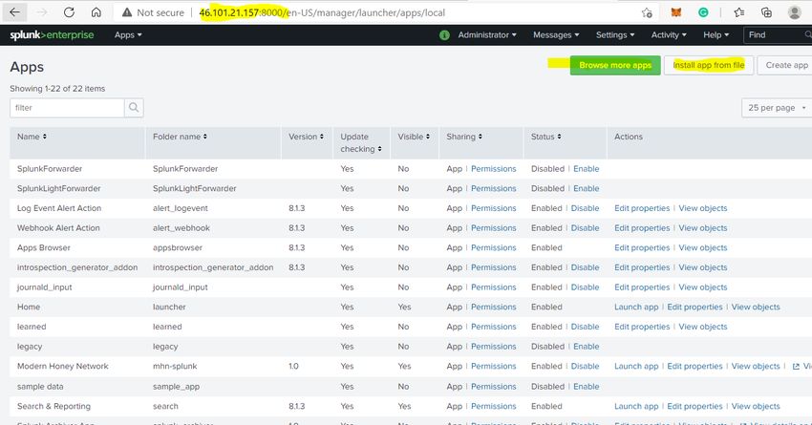Viewport: 812px width, 425px height.
Task: Open the browser Favorites list icon
Action: click(x=739, y=12)
